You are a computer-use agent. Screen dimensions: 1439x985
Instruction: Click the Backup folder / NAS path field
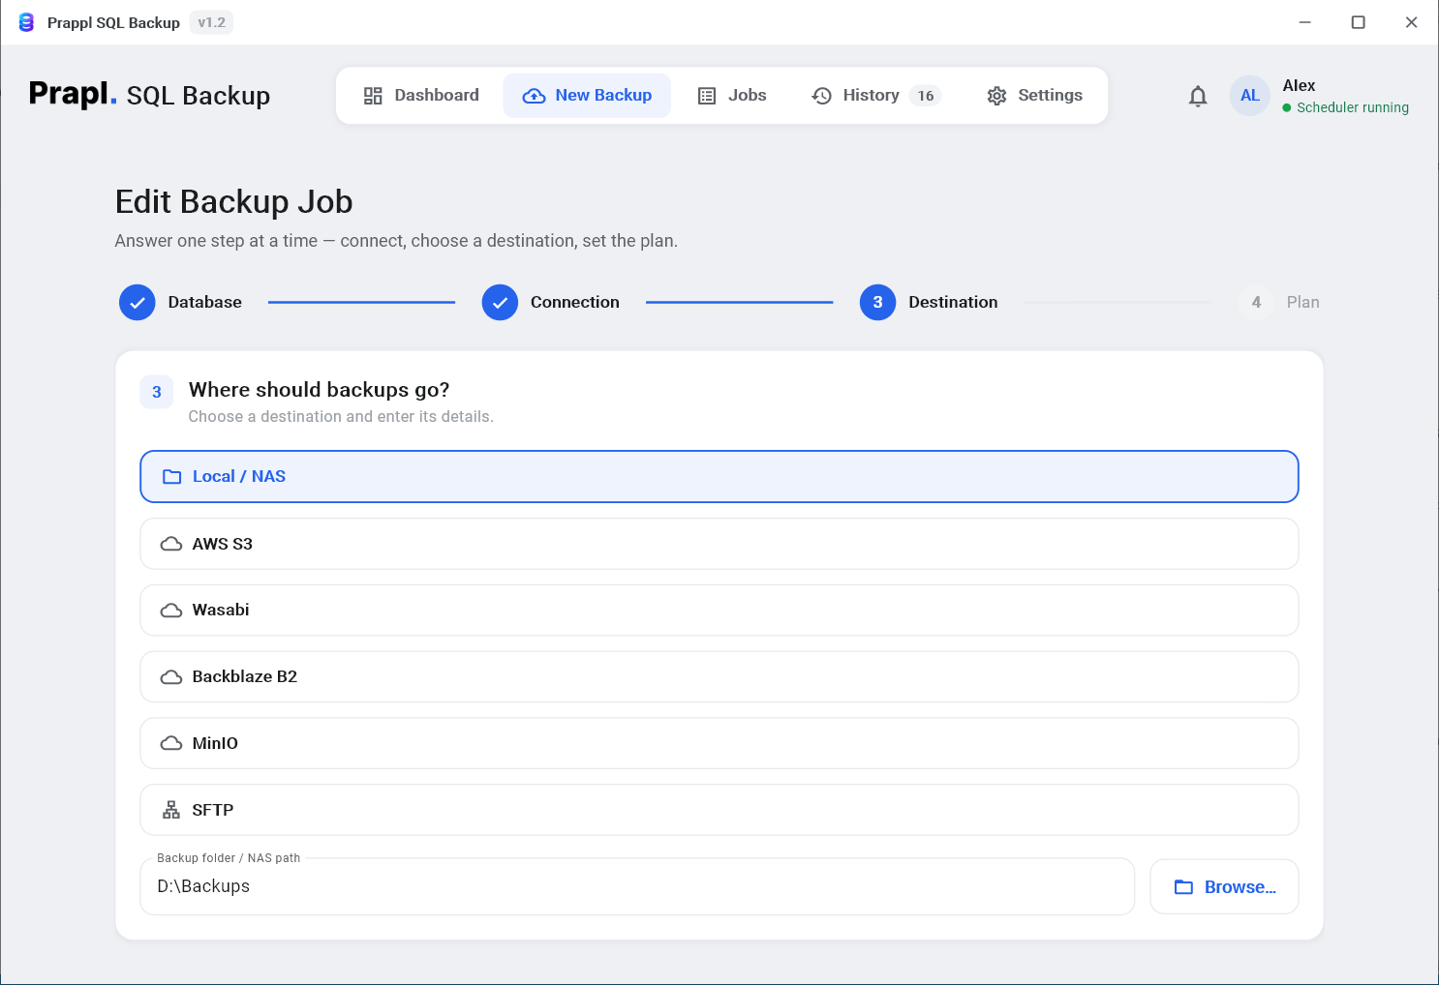tap(637, 887)
